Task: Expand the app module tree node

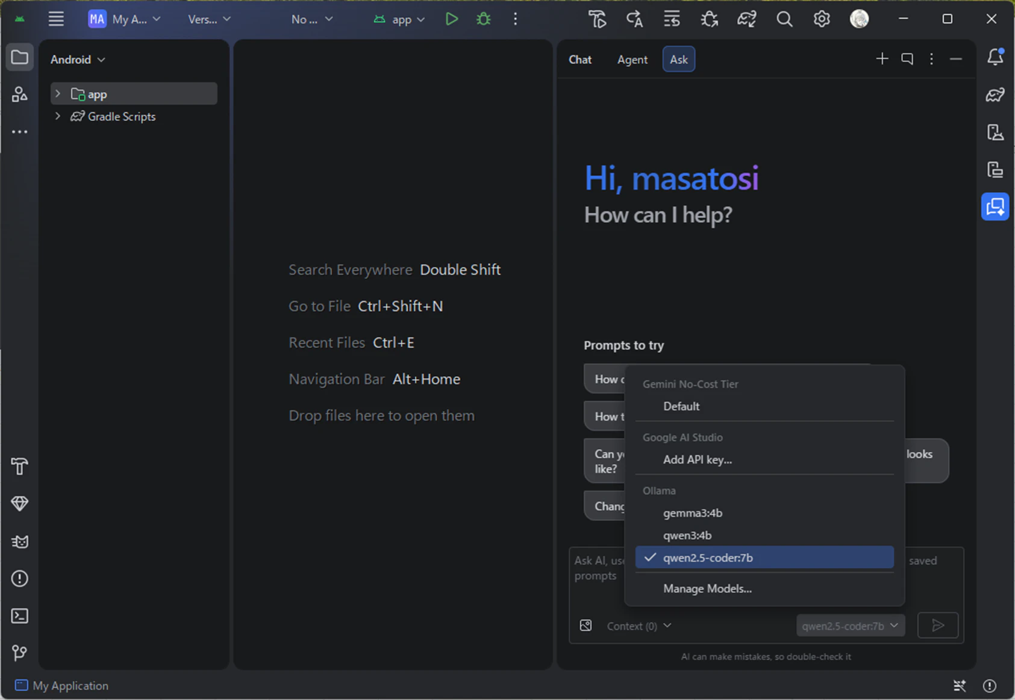Action: [58, 94]
